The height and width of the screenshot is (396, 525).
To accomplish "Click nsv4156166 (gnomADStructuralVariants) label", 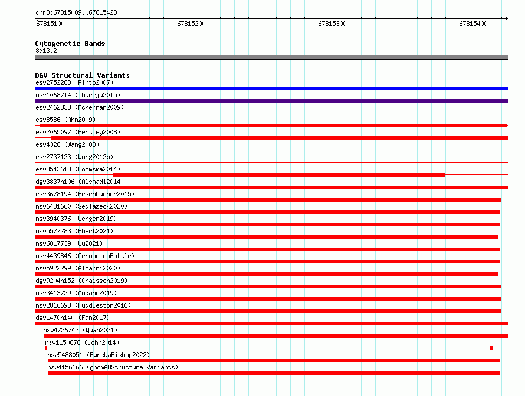I will click(x=113, y=367).
